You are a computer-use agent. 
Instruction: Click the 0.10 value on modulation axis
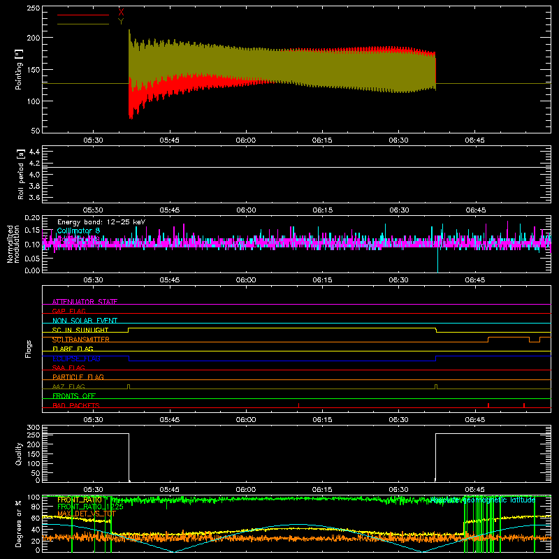(x=33, y=245)
